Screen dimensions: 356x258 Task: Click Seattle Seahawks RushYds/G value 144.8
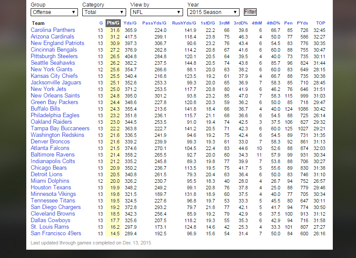pyautogui.click(x=190, y=63)
